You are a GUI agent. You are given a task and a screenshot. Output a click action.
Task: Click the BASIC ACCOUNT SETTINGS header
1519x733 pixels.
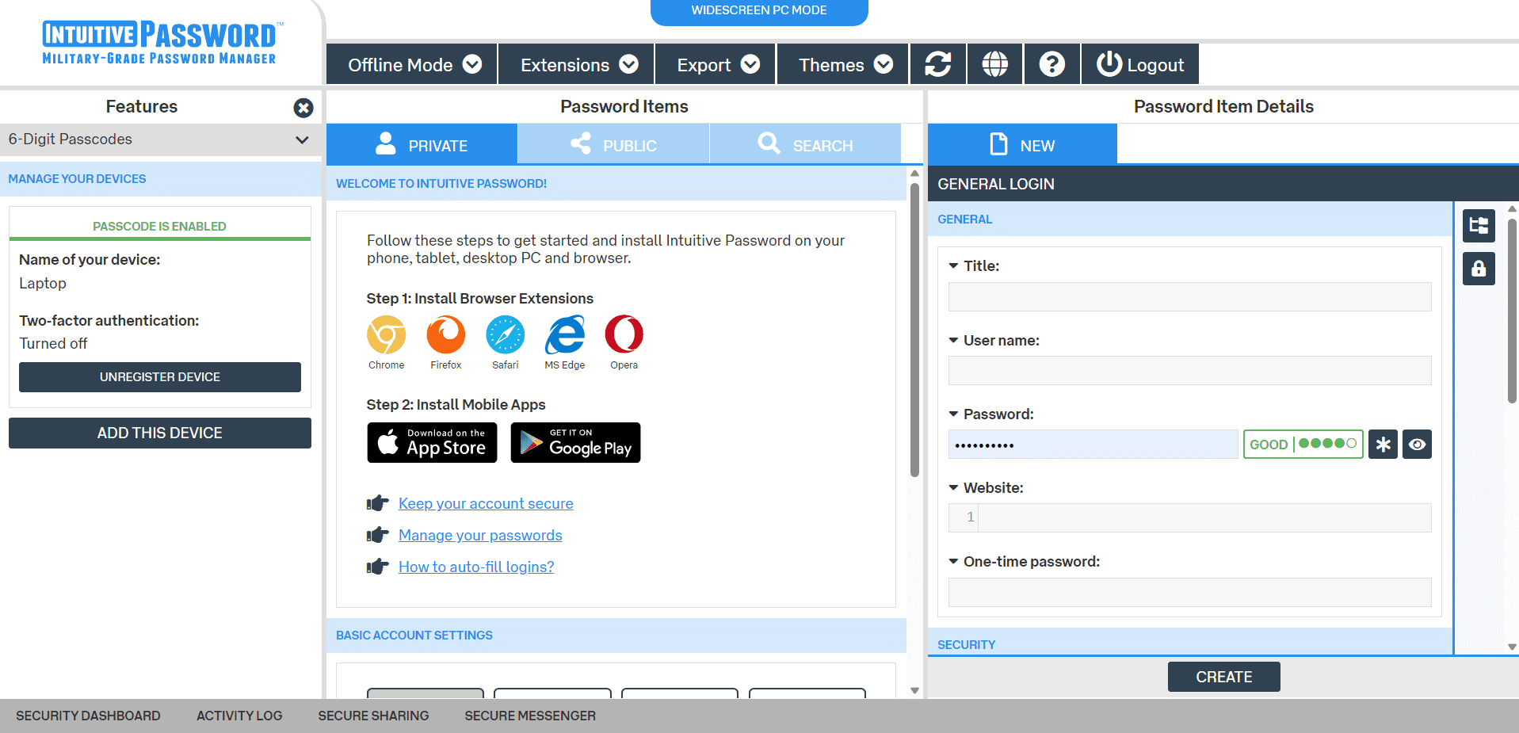click(x=616, y=636)
